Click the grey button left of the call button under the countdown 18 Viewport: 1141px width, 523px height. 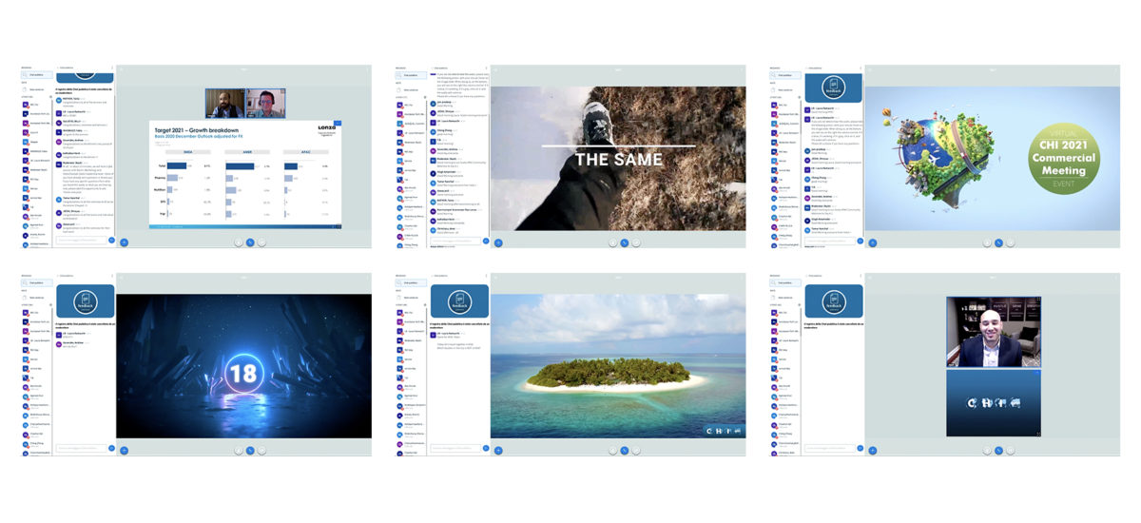click(x=237, y=450)
